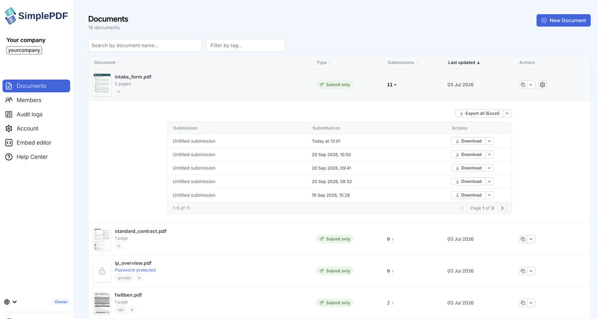This screenshot has height=319, width=598.
Task: Open intake_form.pdf thumbnail
Action: (x=102, y=85)
